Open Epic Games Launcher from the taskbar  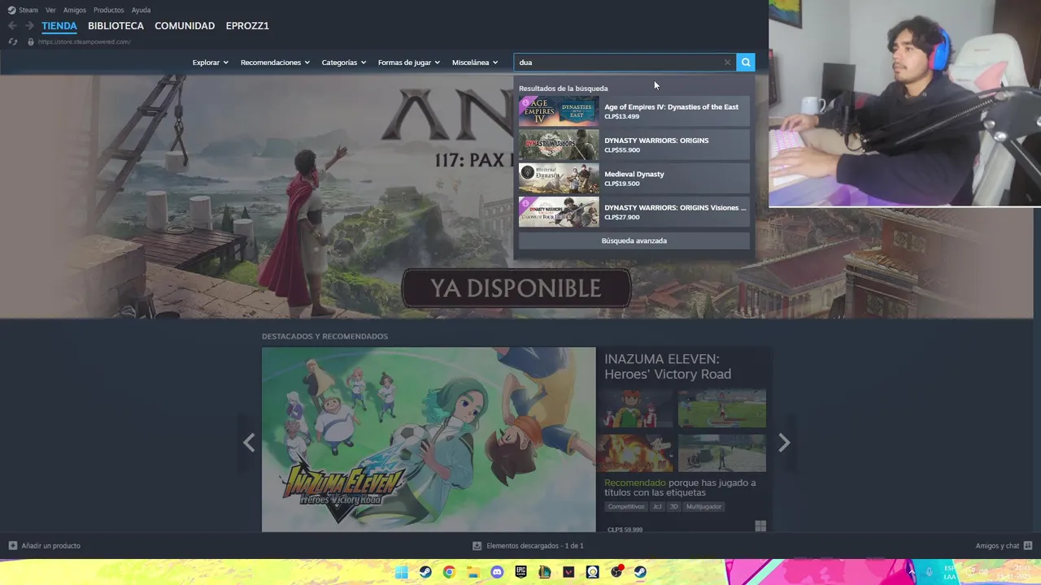click(x=521, y=572)
